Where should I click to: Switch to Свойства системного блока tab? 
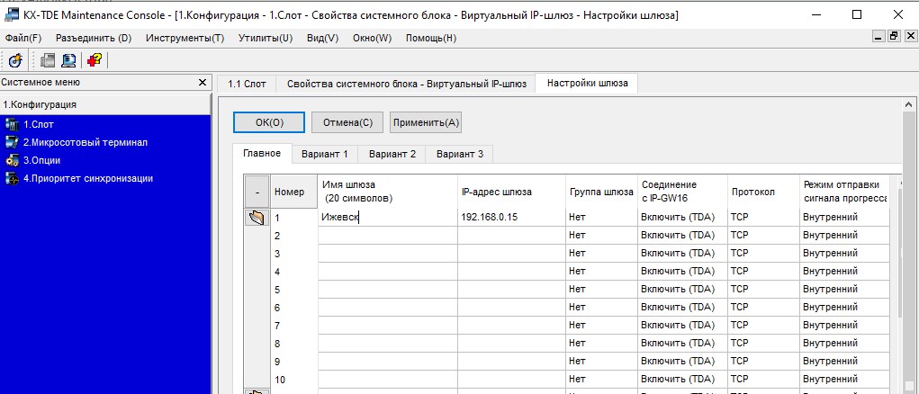click(406, 85)
